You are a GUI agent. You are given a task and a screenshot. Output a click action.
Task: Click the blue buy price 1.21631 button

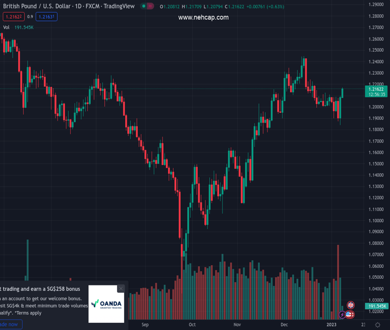(47, 17)
